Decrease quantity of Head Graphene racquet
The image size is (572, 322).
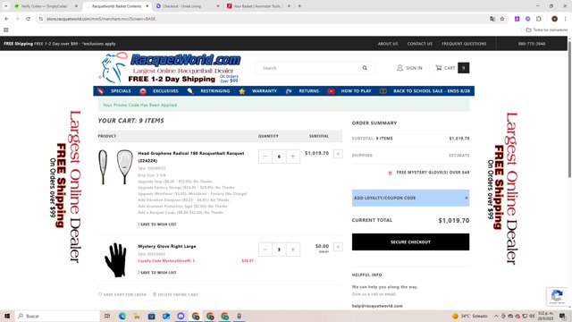[x=265, y=157]
